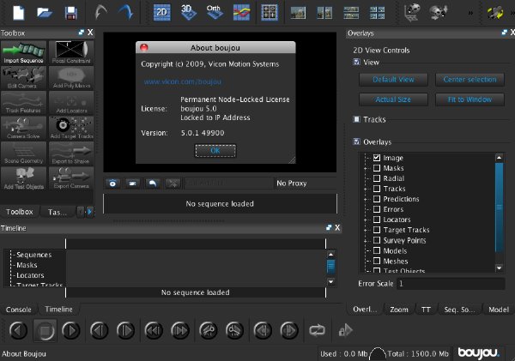Screen dimensions: 515x361
Task: Click the Add Poly Masks tool
Action: point(71,78)
